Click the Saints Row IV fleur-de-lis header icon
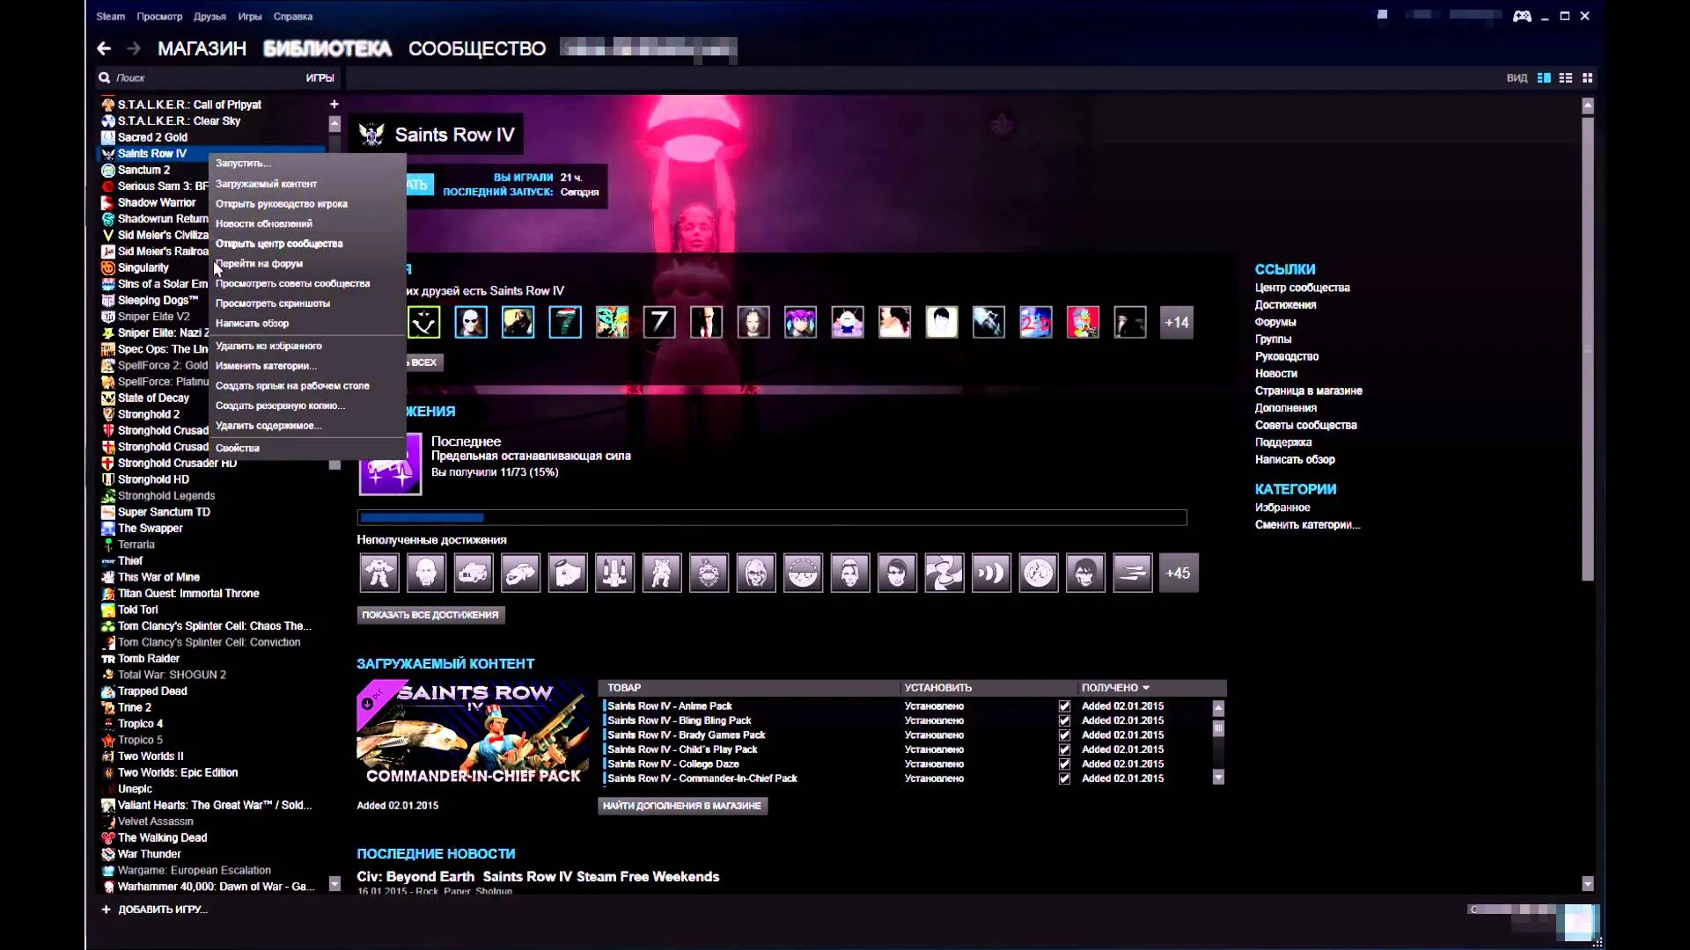 [x=372, y=135]
